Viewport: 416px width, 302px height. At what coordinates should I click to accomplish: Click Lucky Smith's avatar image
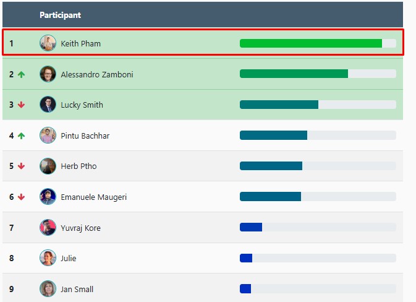pyautogui.click(x=48, y=105)
